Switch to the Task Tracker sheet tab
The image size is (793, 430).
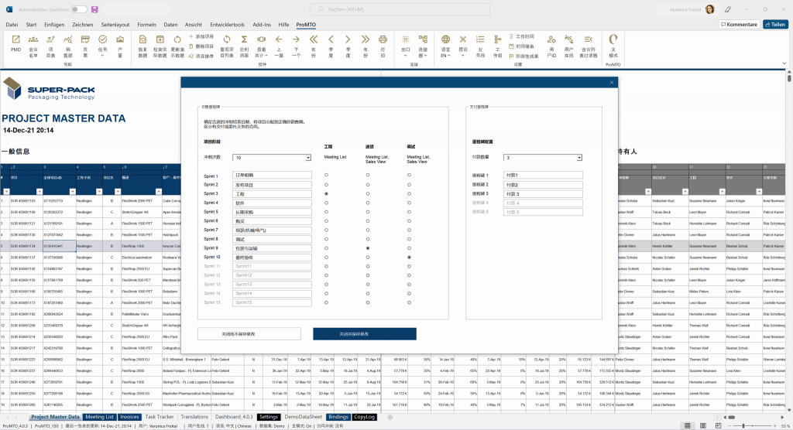(160, 417)
